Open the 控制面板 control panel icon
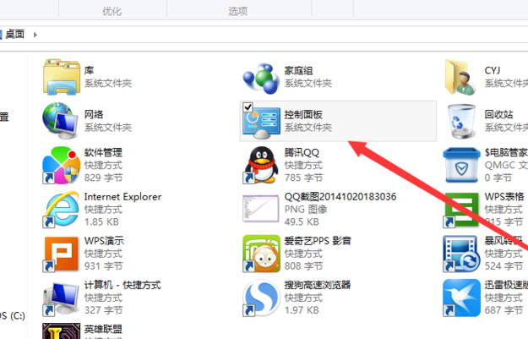The image size is (528, 339). click(x=261, y=123)
